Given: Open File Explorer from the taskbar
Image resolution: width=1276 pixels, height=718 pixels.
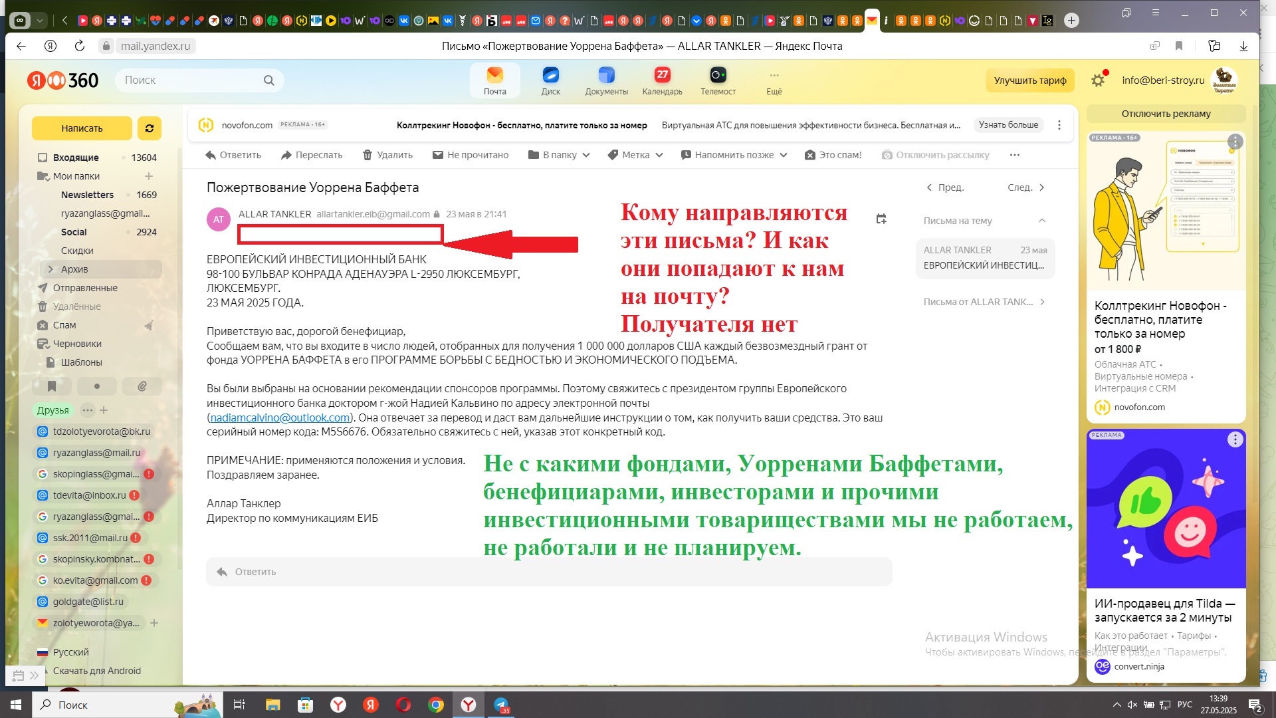Looking at the screenshot, I should [272, 705].
